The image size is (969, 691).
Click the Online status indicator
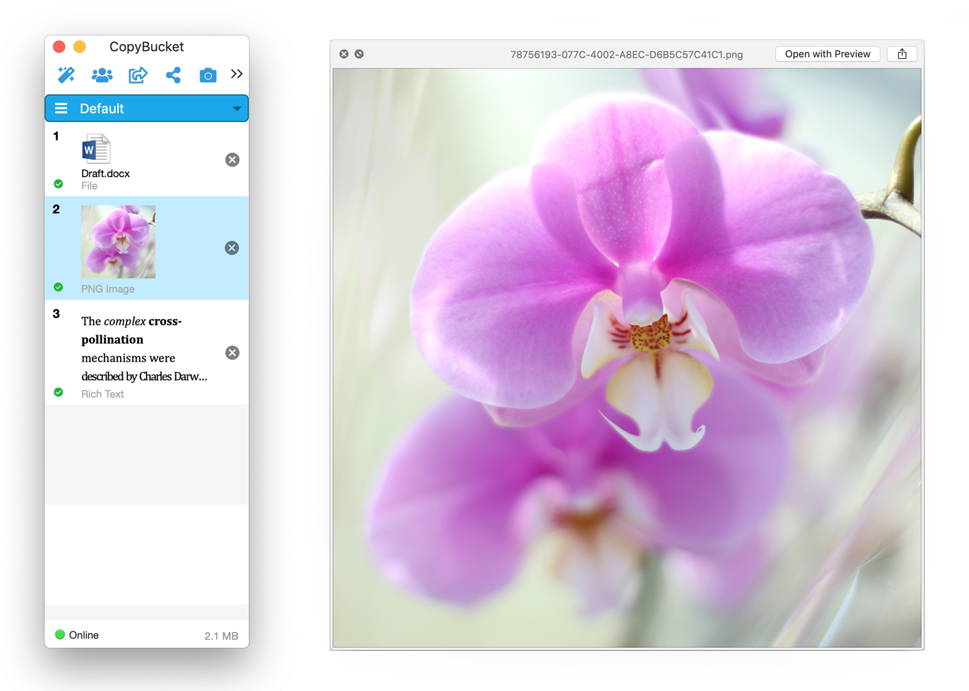pyautogui.click(x=77, y=635)
